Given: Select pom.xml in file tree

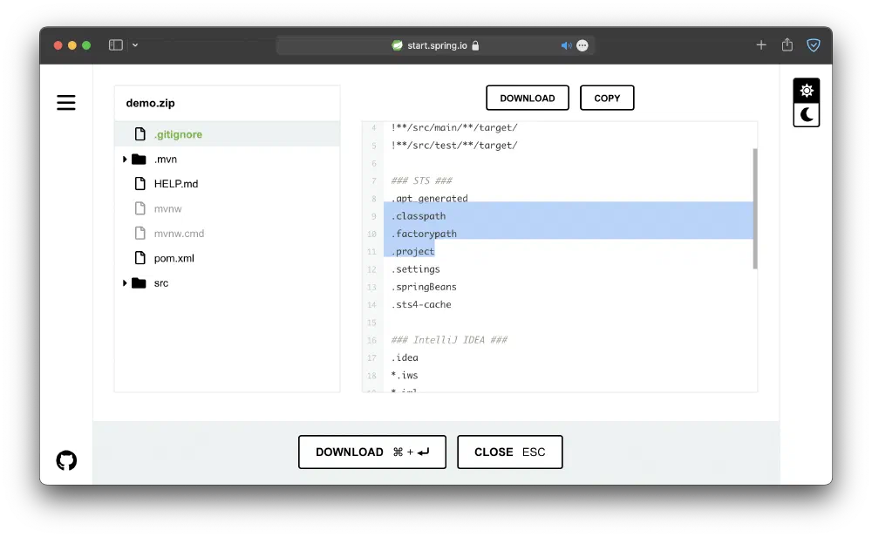Looking at the screenshot, I should click(174, 258).
